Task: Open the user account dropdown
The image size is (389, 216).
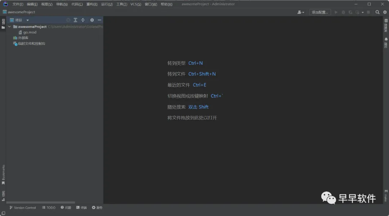Action: point(301,12)
